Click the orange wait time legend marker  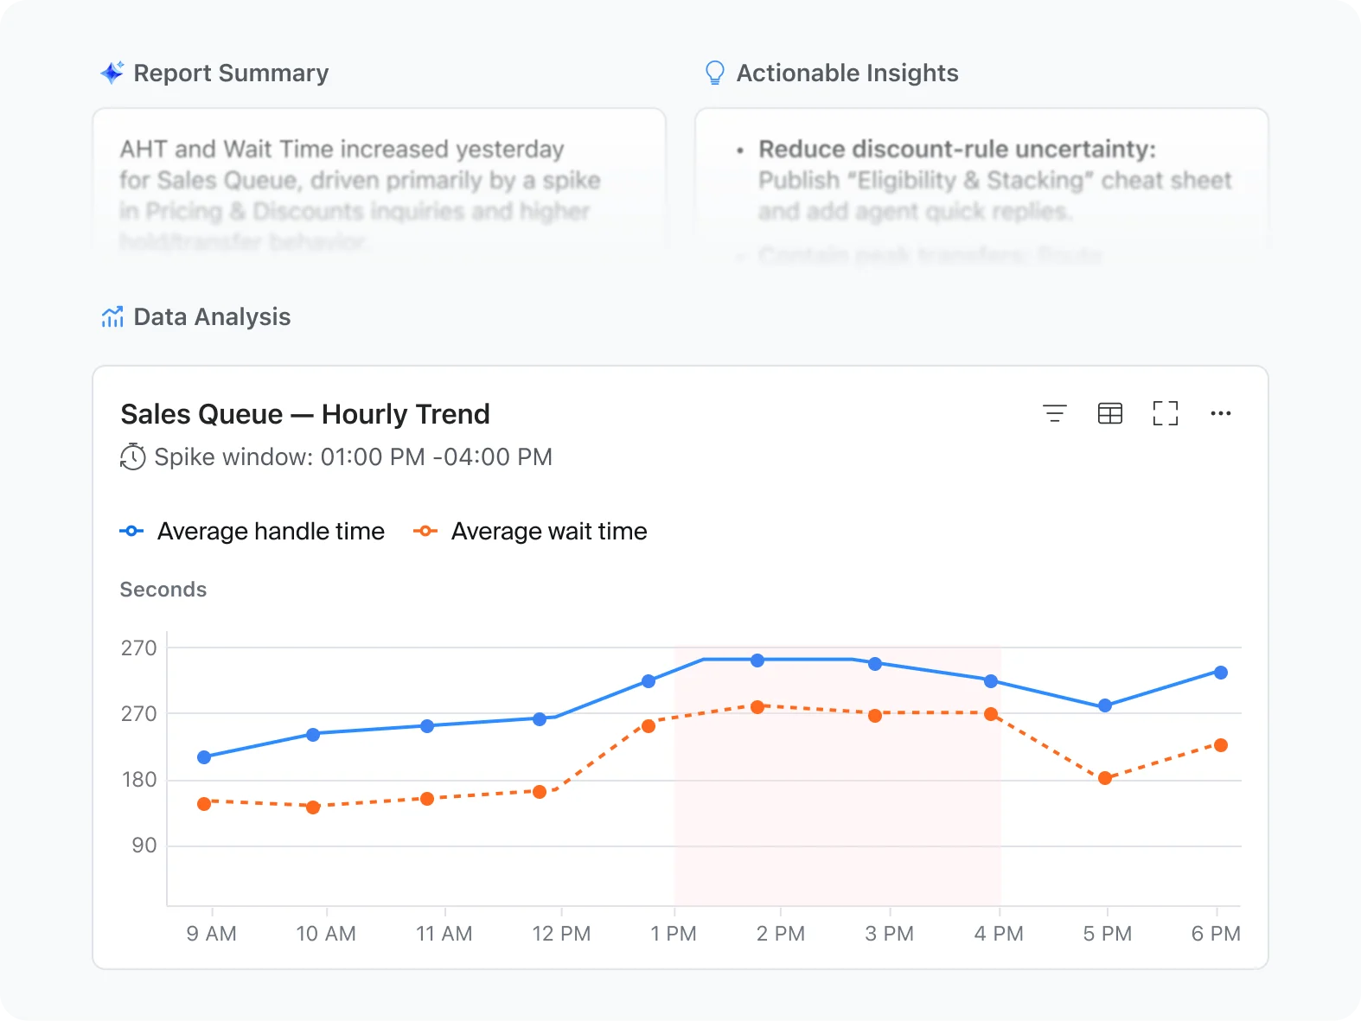(x=425, y=531)
